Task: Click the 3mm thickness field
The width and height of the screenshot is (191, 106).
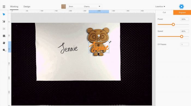Action: (71, 7)
